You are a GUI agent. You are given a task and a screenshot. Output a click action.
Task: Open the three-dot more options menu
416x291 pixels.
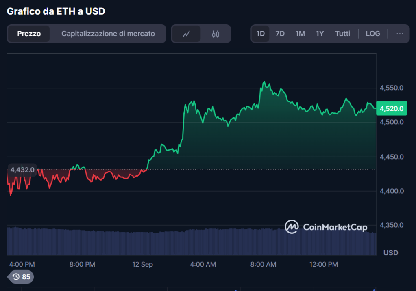(x=400, y=34)
